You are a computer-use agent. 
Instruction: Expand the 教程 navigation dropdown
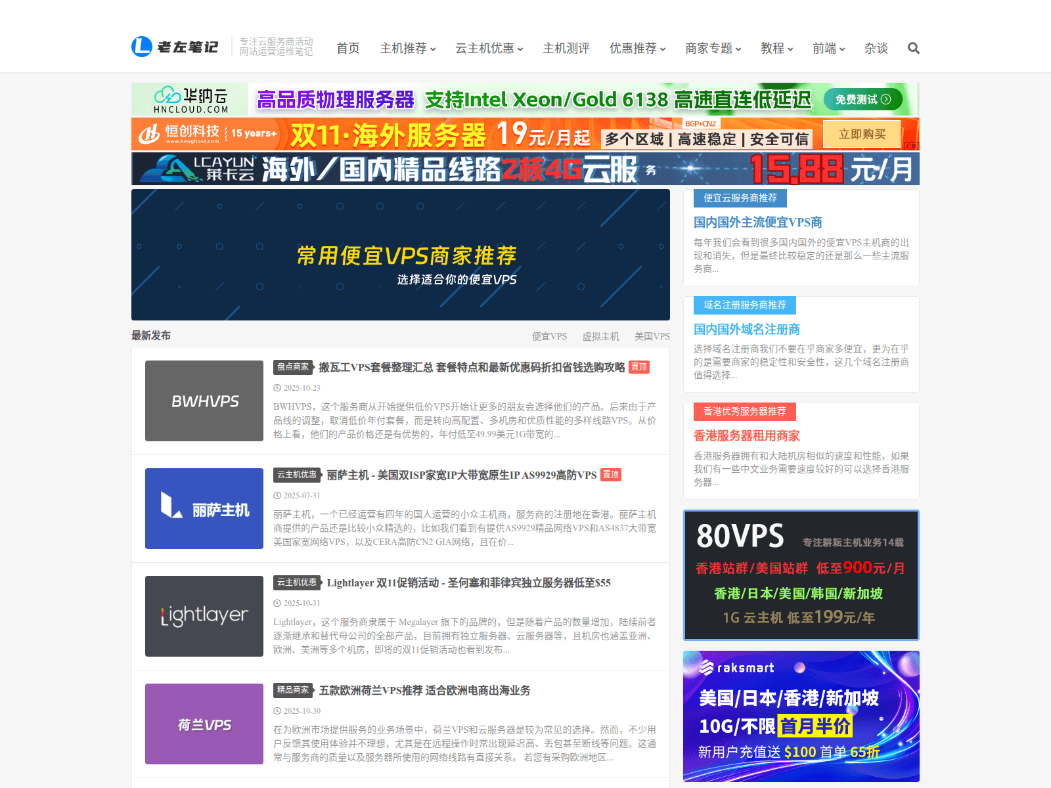pyautogui.click(x=776, y=48)
